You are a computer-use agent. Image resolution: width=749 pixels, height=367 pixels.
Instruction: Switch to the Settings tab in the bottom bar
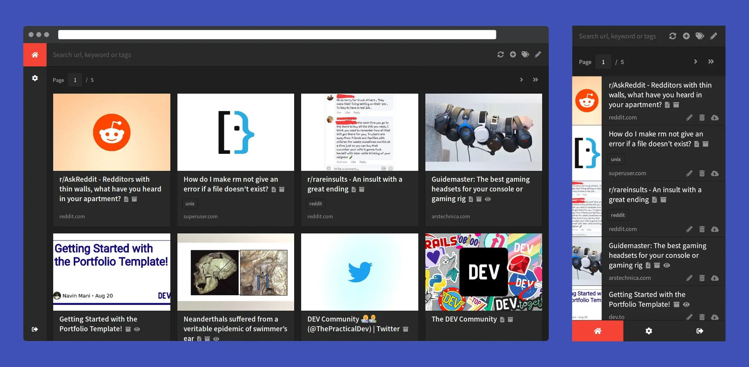649,331
